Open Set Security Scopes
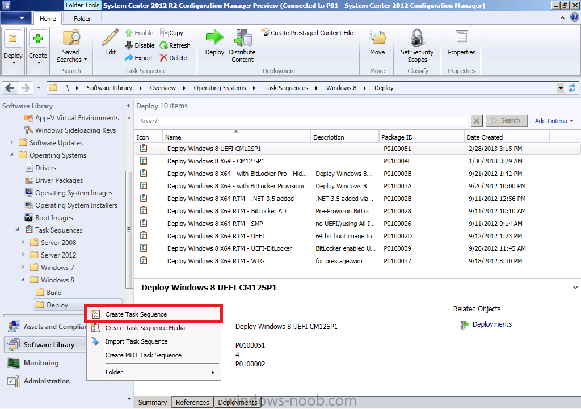The width and height of the screenshot is (581, 409). pyautogui.click(x=417, y=45)
